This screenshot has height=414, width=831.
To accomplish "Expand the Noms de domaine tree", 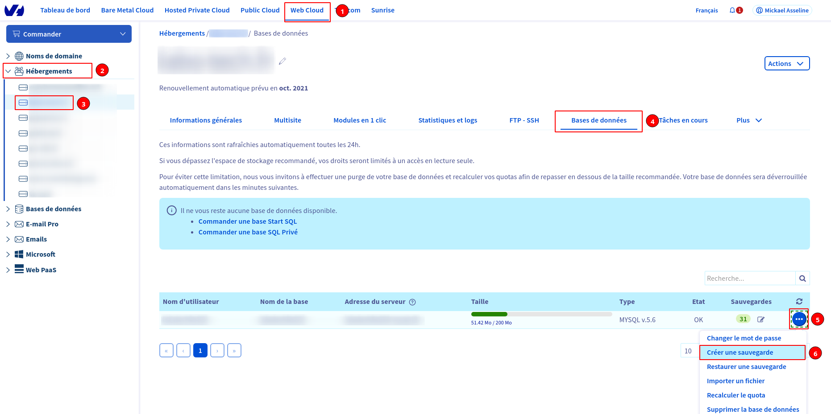I will click(8, 56).
